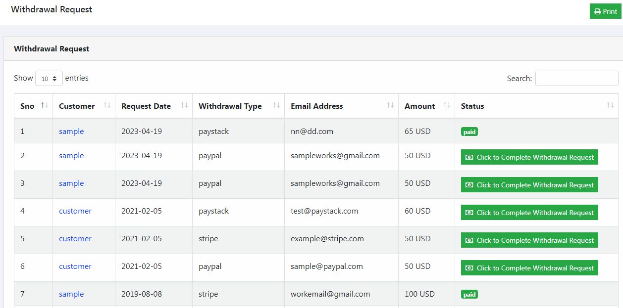This screenshot has width=623, height=308.
Task: Click the paid badge for workemail@gmail.com
Action: point(469,295)
